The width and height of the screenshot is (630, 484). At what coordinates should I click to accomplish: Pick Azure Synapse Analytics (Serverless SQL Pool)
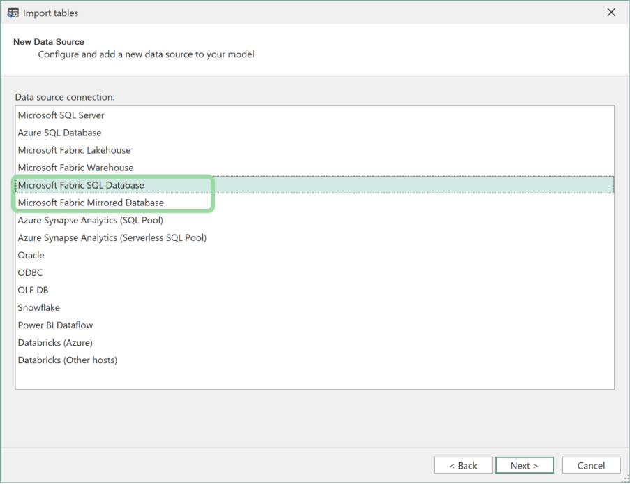click(x=315, y=237)
